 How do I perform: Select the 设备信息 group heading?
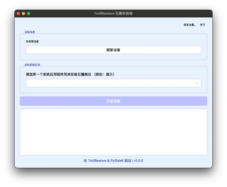coord(30,32)
